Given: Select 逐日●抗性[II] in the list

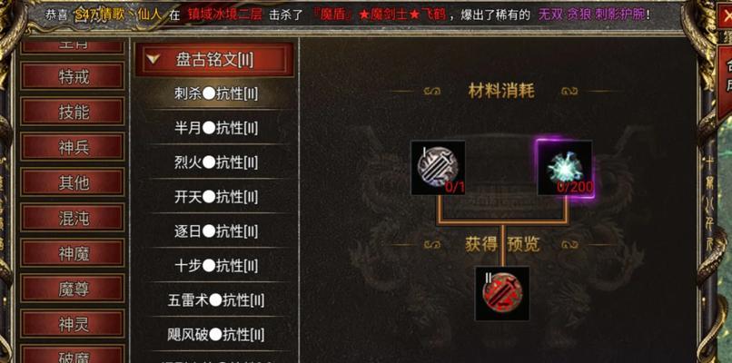Looking at the screenshot, I should 215,231.
